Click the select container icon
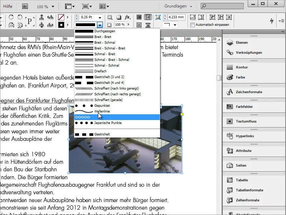 click(41, 17)
